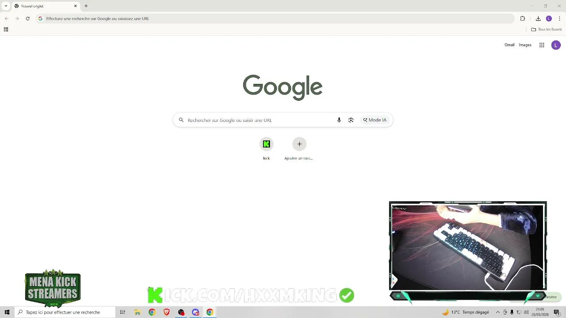Image resolution: width=566 pixels, height=318 pixels.
Task: Click the site info Google icon in address bar
Action: pyautogui.click(x=40, y=19)
